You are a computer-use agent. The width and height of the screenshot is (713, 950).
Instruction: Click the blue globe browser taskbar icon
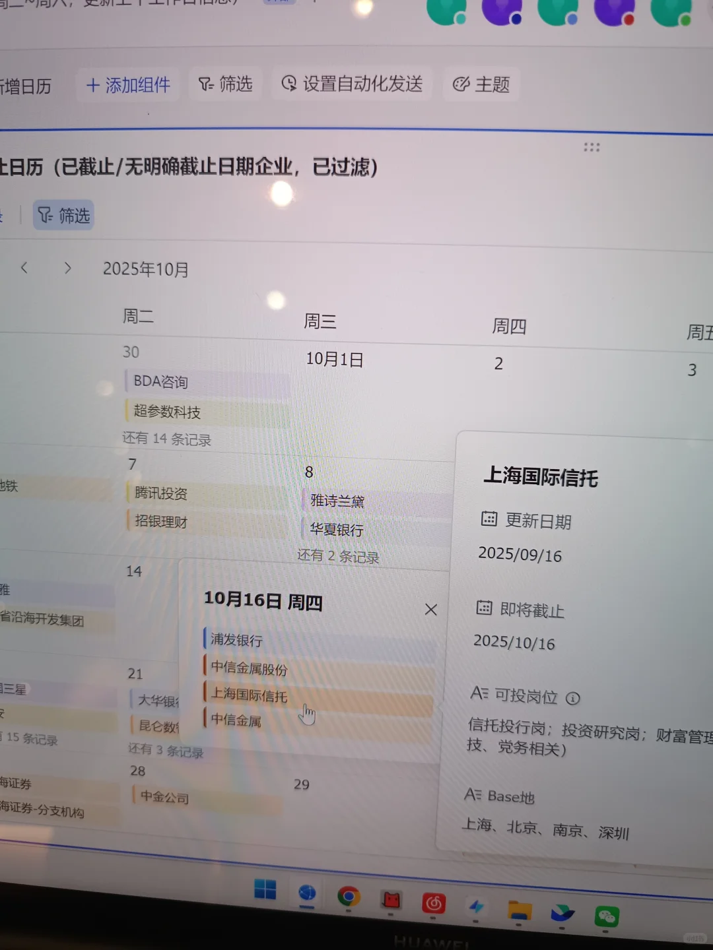[307, 893]
